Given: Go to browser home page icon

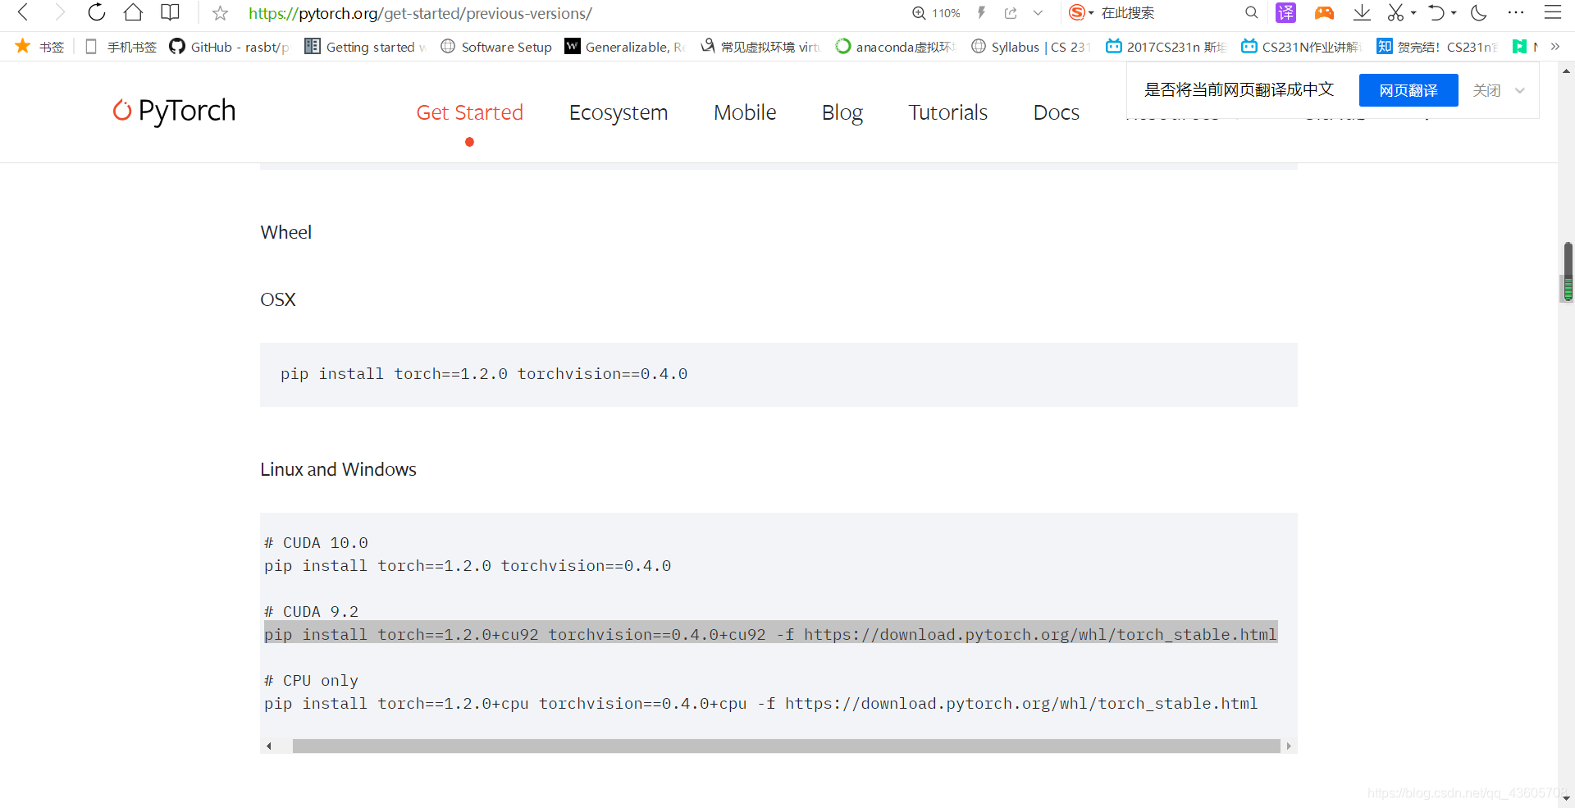Looking at the screenshot, I should tap(133, 12).
